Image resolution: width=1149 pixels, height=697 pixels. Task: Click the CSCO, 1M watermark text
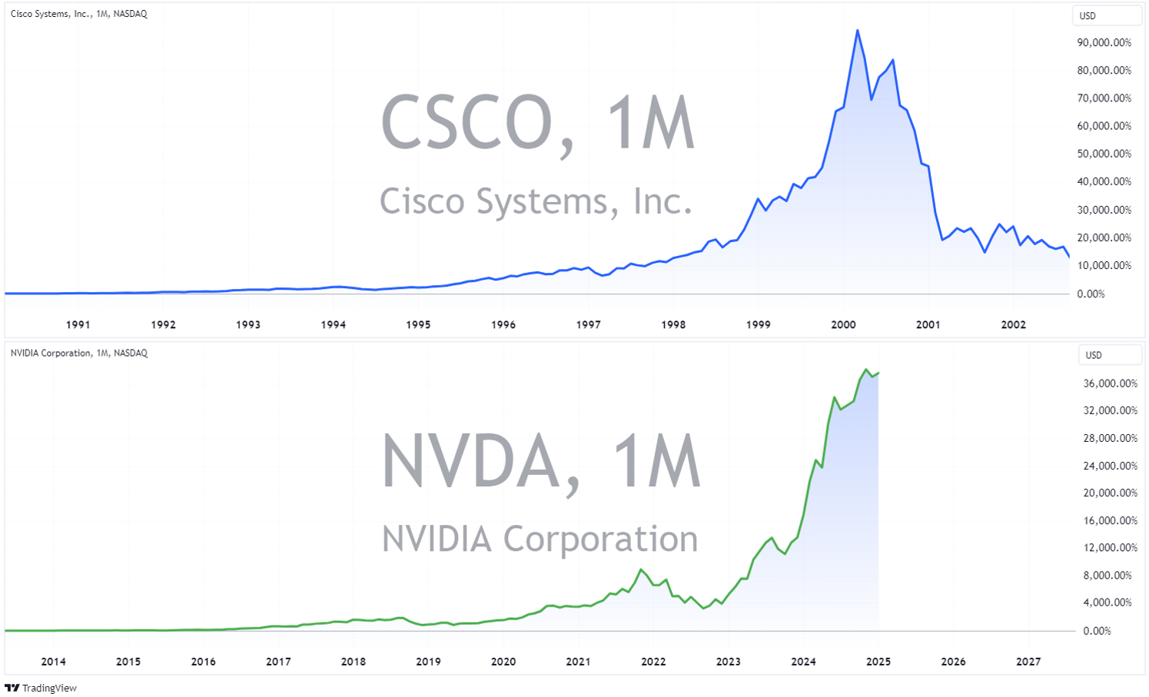click(537, 123)
